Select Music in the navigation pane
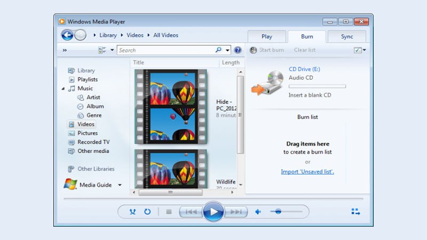This screenshot has width=427, height=240. (x=85, y=89)
